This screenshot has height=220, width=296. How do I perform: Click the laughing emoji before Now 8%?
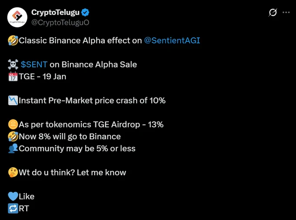pyautogui.click(x=13, y=137)
